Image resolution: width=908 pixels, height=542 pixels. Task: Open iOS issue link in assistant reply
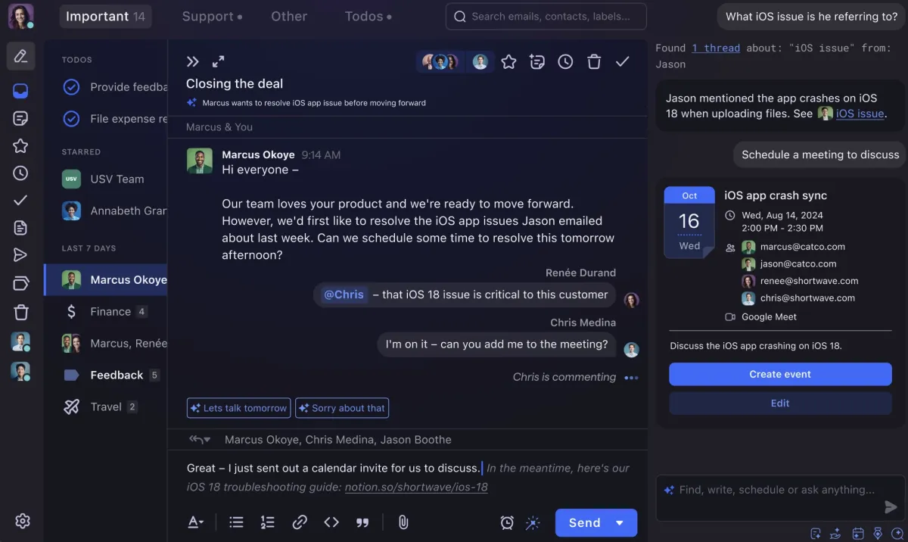pyautogui.click(x=860, y=114)
